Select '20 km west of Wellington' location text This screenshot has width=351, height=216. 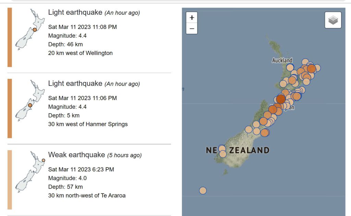(80, 53)
